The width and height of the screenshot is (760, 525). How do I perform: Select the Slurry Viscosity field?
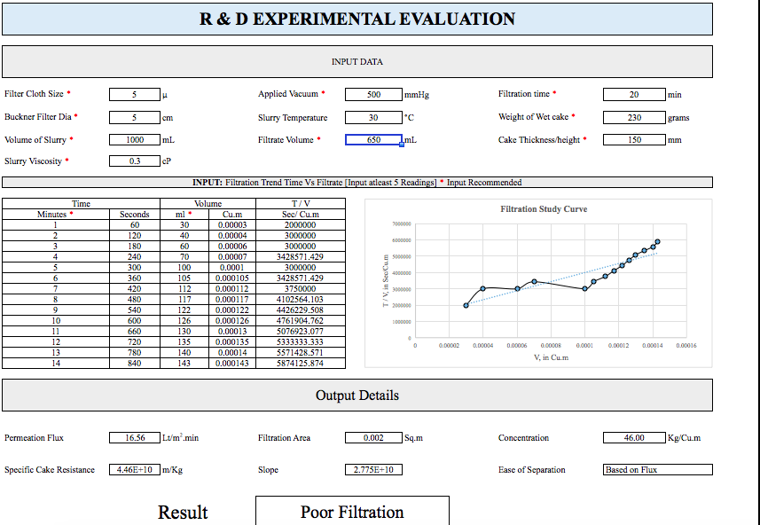point(135,161)
